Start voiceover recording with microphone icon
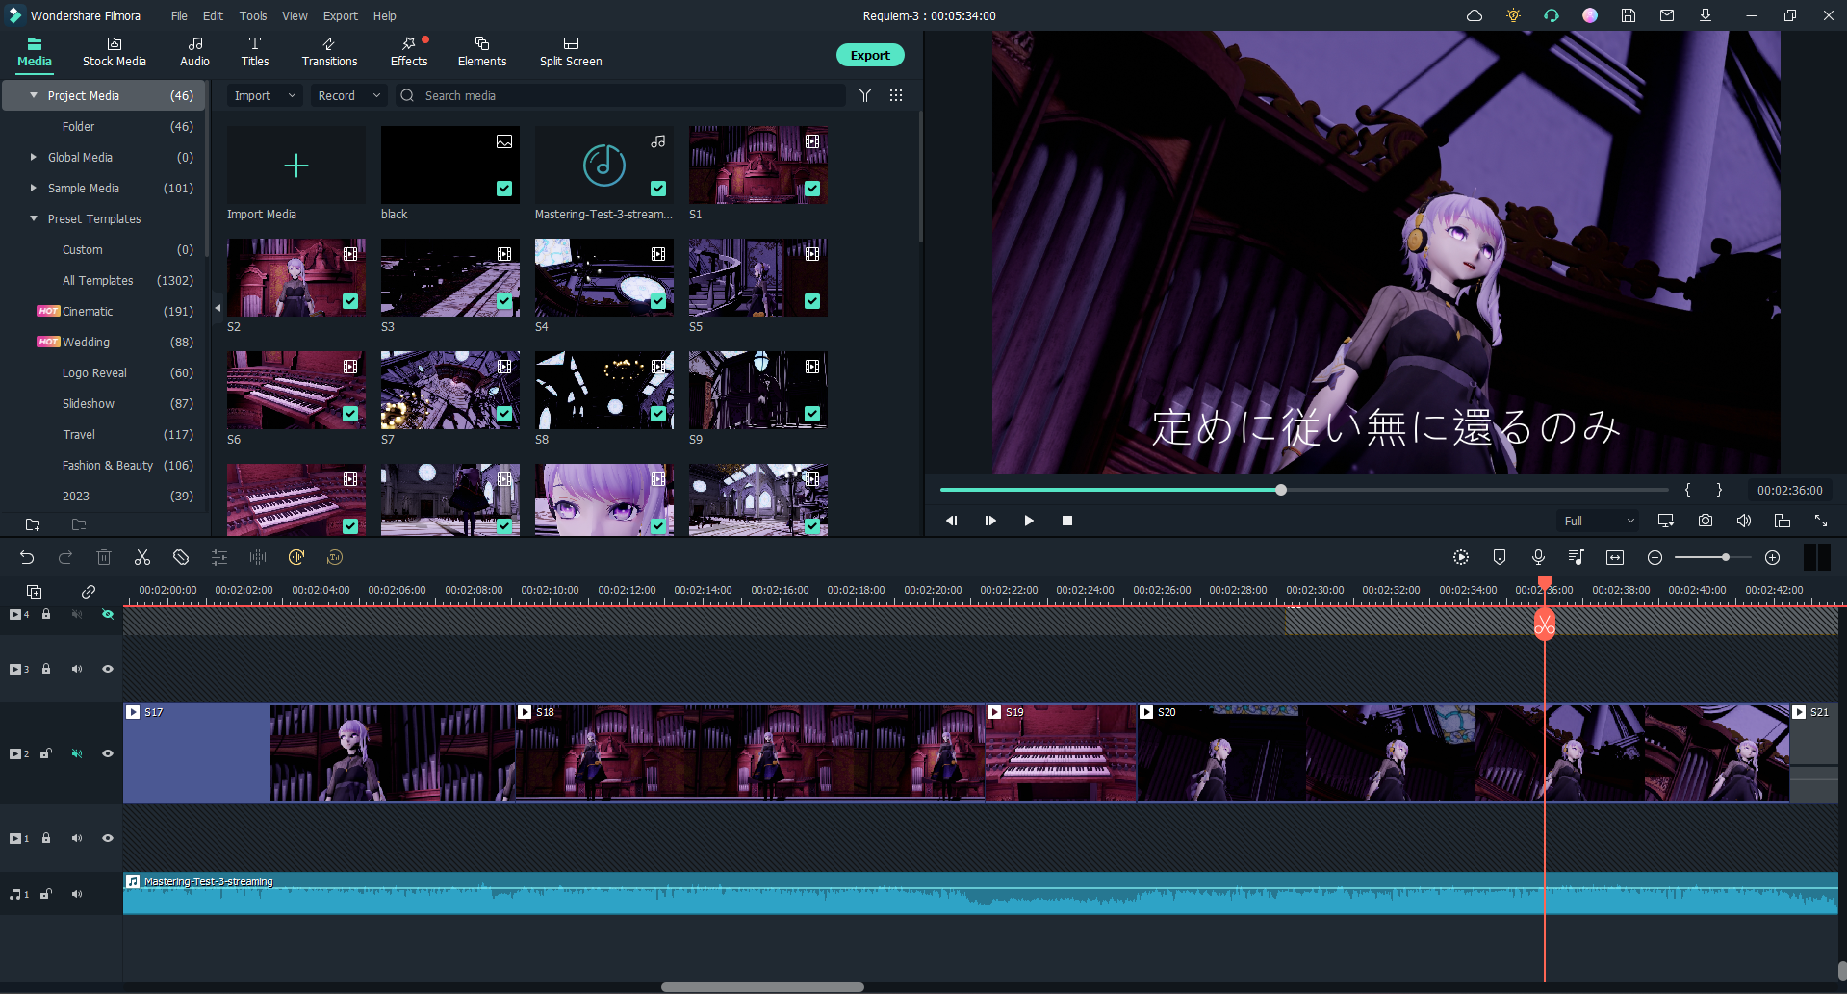This screenshot has height=994, width=1847. click(1538, 557)
